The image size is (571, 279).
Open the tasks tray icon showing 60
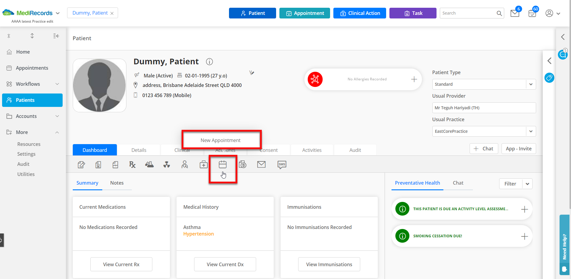click(532, 14)
